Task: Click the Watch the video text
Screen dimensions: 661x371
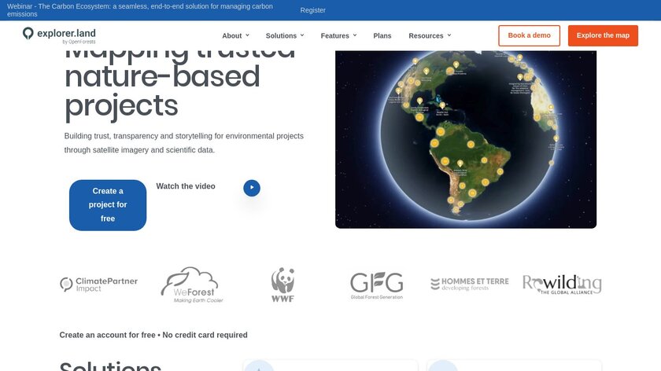Action: pos(186,186)
